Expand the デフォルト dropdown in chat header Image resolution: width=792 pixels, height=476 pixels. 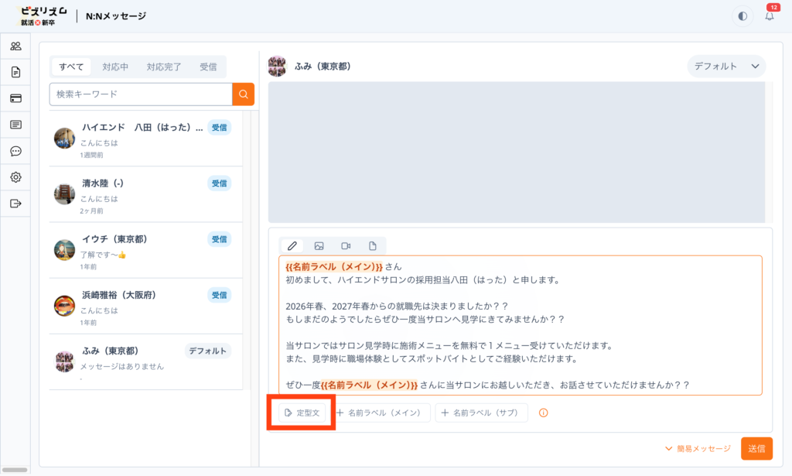click(726, 67)
